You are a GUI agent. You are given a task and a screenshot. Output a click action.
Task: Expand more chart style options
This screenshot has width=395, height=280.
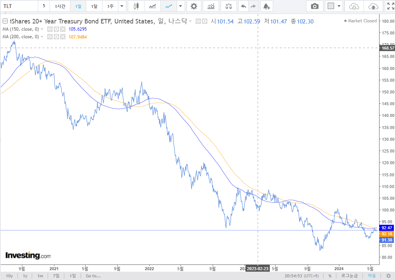(x=180, y=6)
